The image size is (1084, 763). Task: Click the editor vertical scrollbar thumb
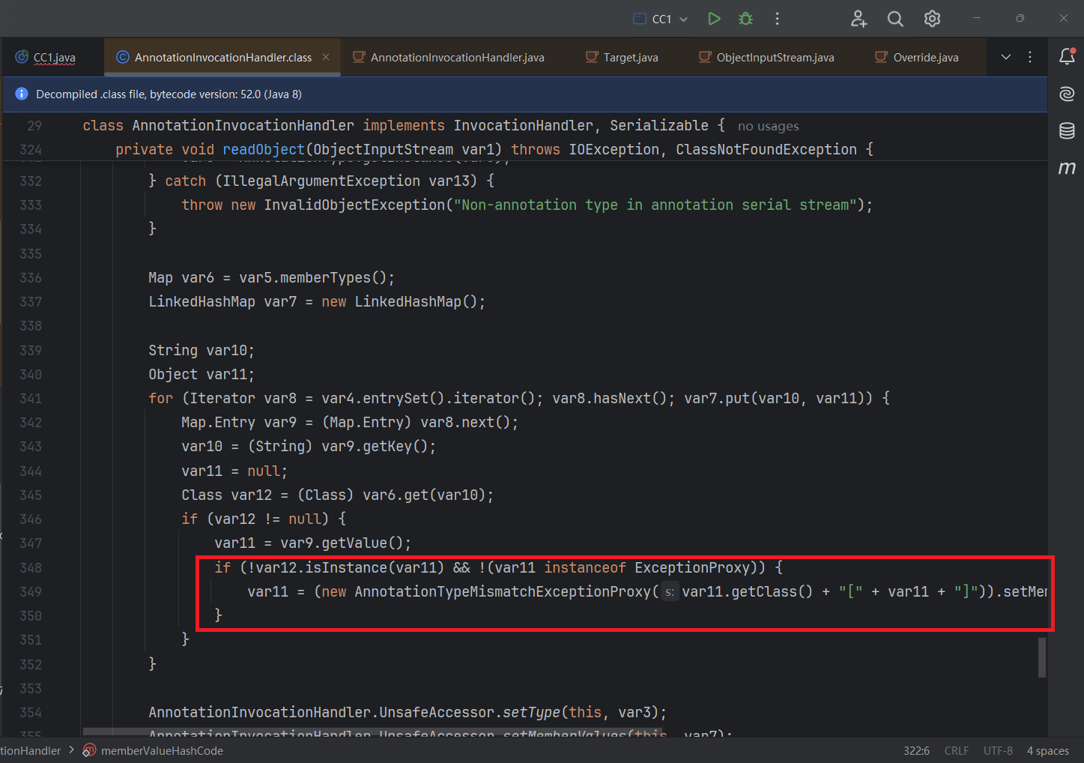(1041, 657)
